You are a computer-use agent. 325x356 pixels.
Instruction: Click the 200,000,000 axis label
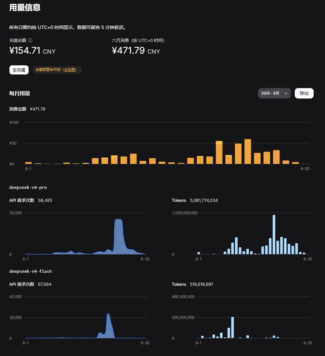click(183, 318)
